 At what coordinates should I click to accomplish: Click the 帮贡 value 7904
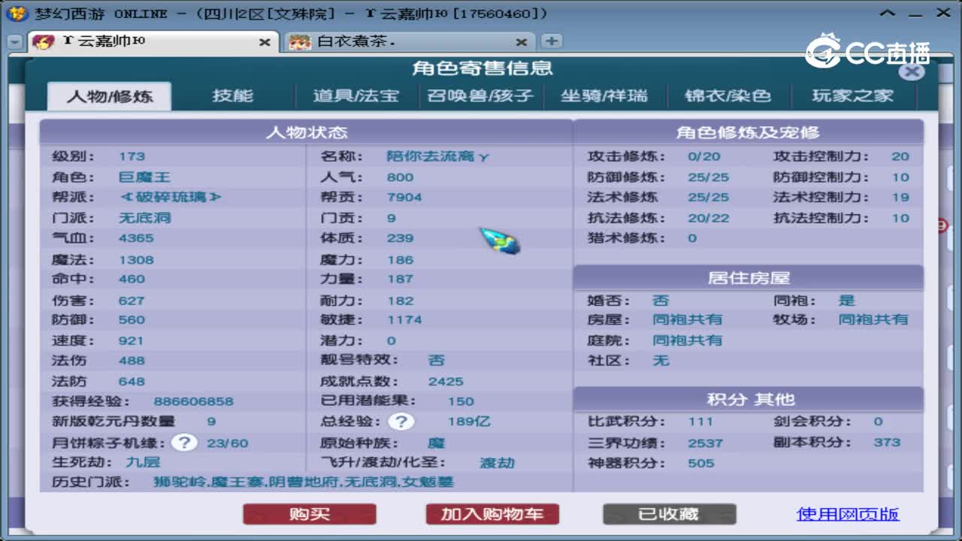pos(404,197)
